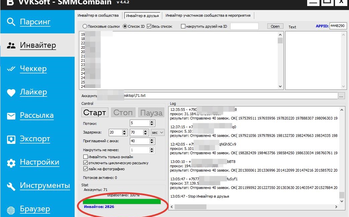Click the ID field next to накрутить друзей
The height and width of the screenshot is (217, 349).
(244, 26)
